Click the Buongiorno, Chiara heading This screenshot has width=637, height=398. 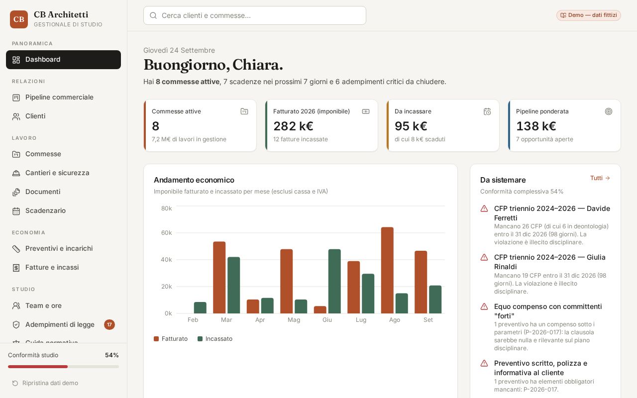tap(213, 65)
